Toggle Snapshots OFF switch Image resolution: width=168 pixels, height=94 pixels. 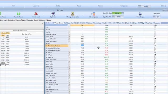coord(157,17)
